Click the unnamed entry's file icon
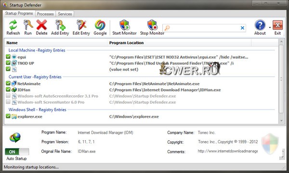This screenshot has width=289, height=173. pos(14,69)
